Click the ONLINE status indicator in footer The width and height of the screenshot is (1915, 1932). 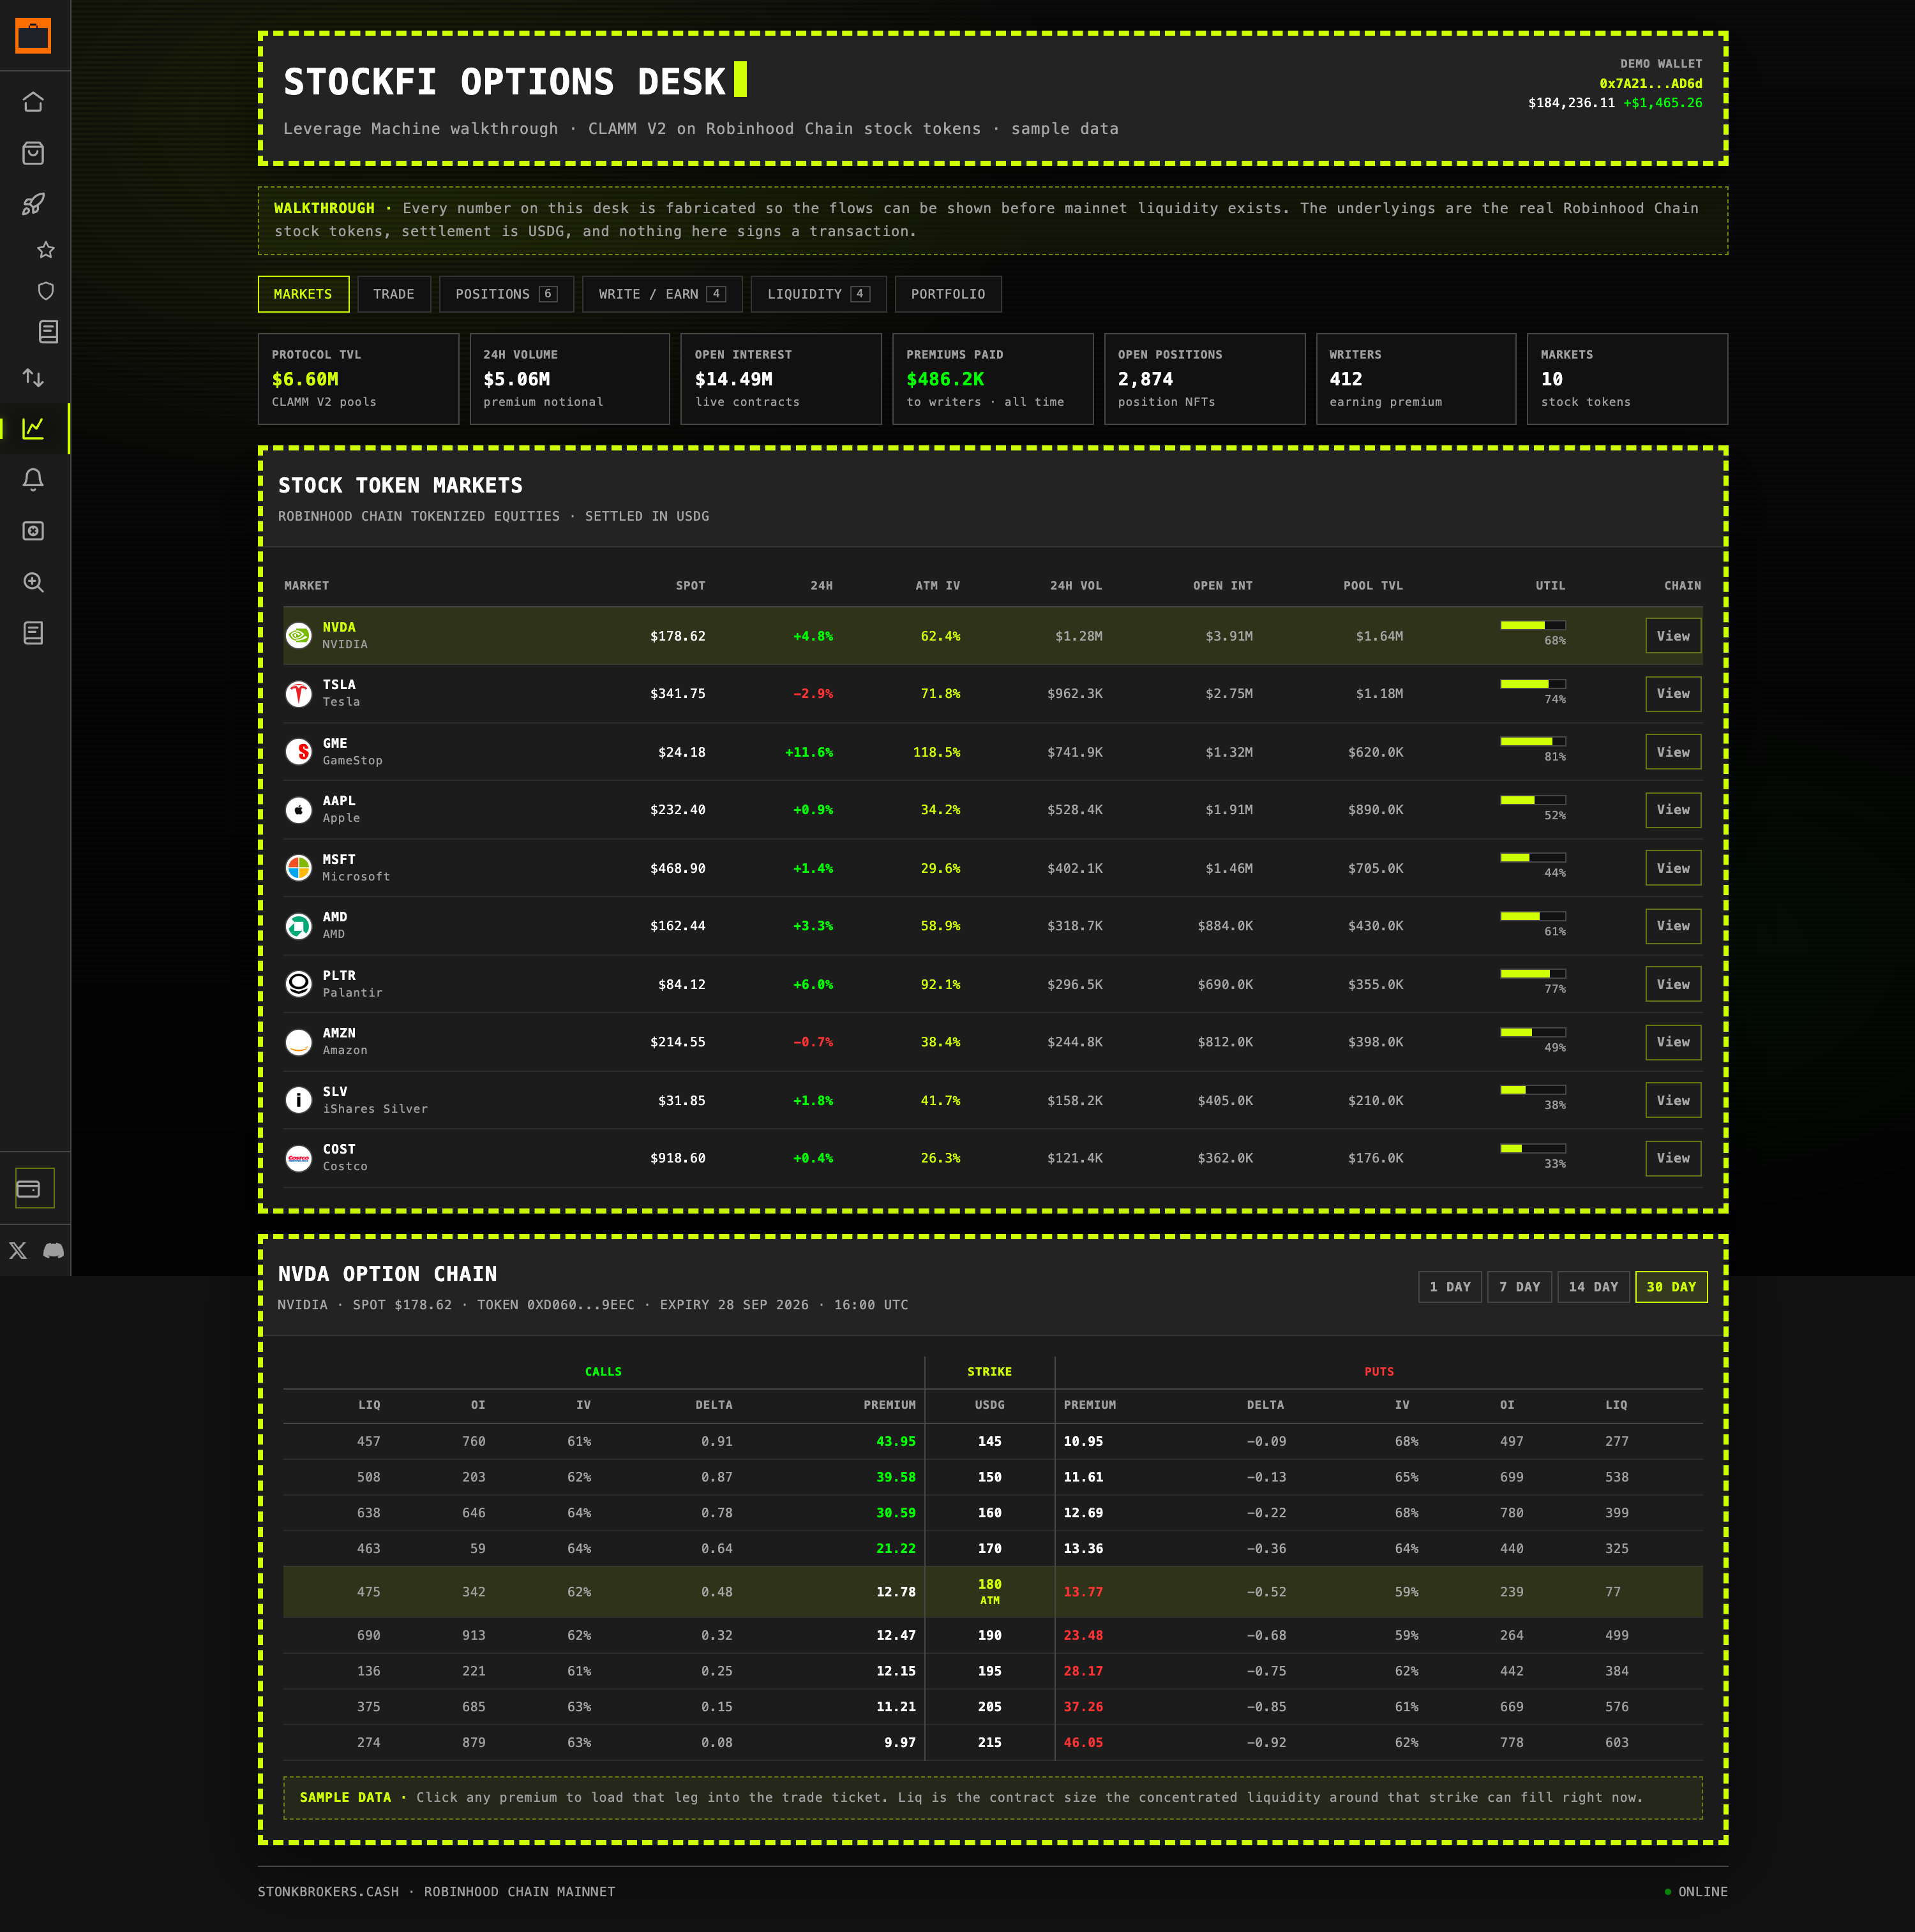click(1696, 1892)
